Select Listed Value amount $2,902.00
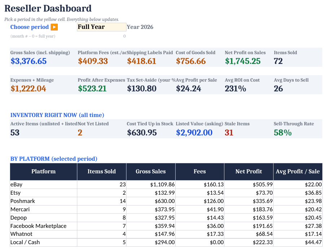The height and width of the screenshot is (251, 327). coord(194,133)
